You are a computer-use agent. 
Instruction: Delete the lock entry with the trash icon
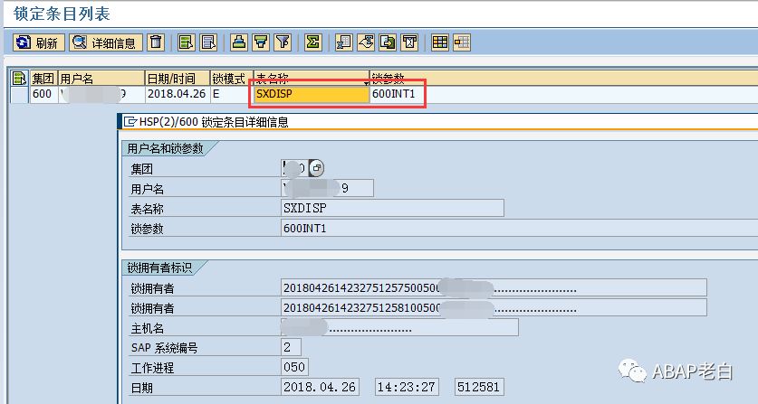point(156,42)
